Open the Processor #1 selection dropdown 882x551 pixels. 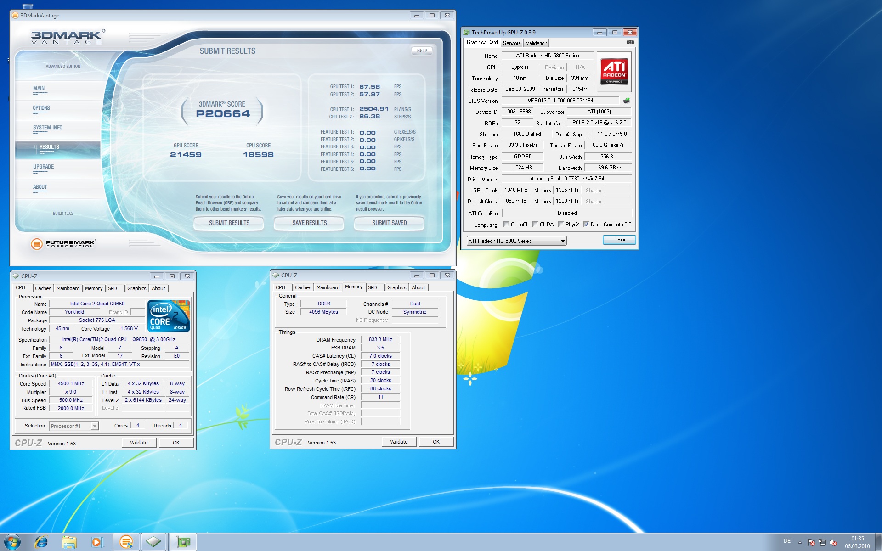pos(94,426)
